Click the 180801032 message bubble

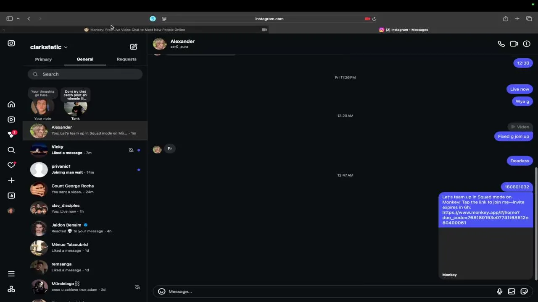tap(517, 187)
